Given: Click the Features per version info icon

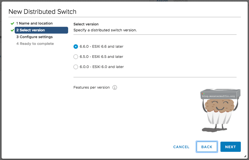Looking at the screenshot, I should [115, 87].
